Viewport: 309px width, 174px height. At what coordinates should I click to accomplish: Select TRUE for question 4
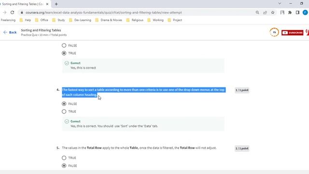(x=64, y=112)
